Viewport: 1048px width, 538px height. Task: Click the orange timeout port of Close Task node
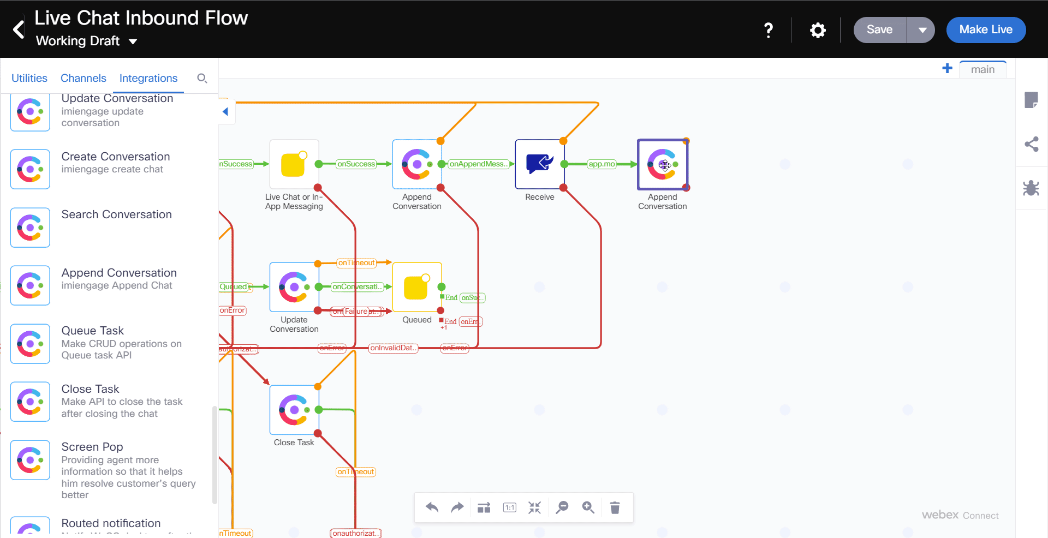pos(318,386)
